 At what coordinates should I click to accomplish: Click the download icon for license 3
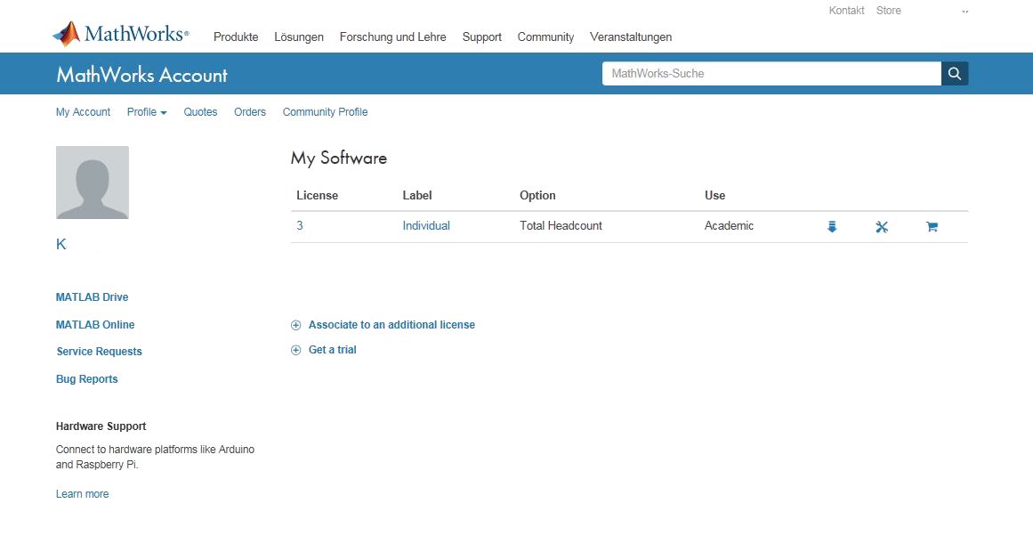832,227
